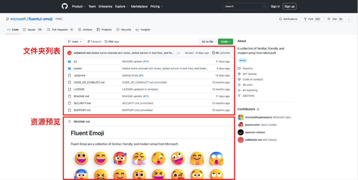Open MIT license link
This screenshot has width=358, height=180.
(x=247, y=74)
